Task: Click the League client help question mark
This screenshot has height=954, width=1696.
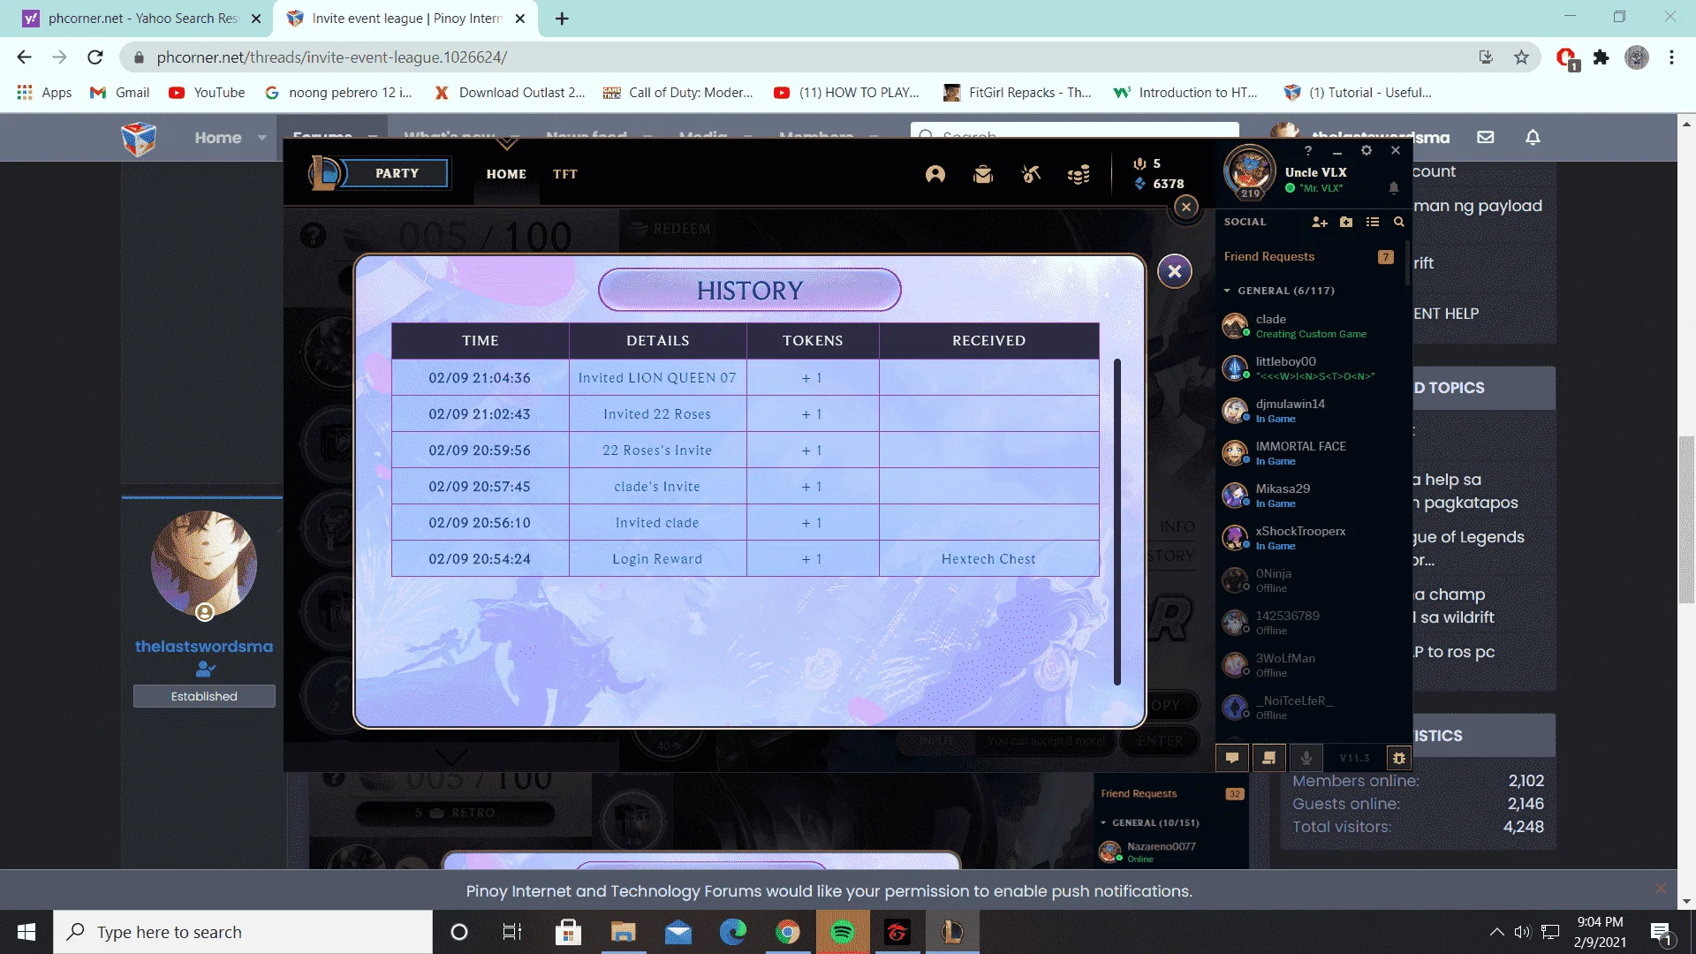Action: pos(1308,150)
